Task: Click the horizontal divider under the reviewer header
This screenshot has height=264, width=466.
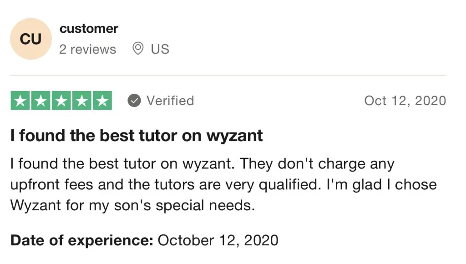Action: [x=228, y=75]
